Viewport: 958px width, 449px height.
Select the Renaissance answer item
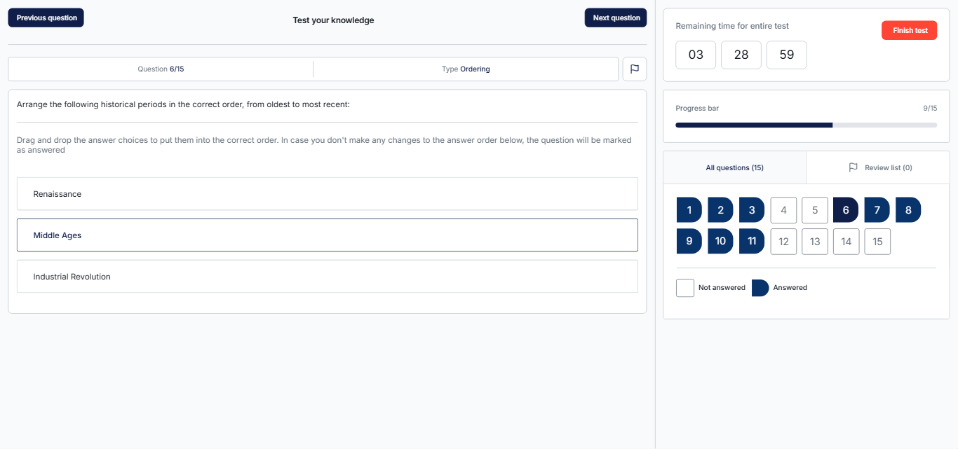[327, 194]
